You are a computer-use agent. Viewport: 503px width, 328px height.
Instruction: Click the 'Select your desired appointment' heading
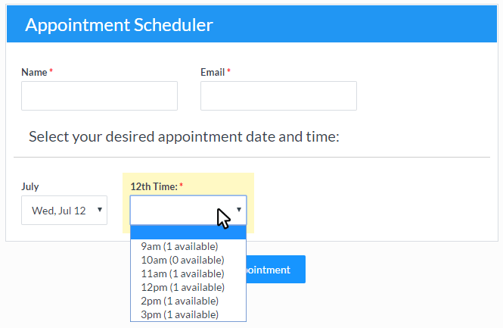[x=184, y=137]
